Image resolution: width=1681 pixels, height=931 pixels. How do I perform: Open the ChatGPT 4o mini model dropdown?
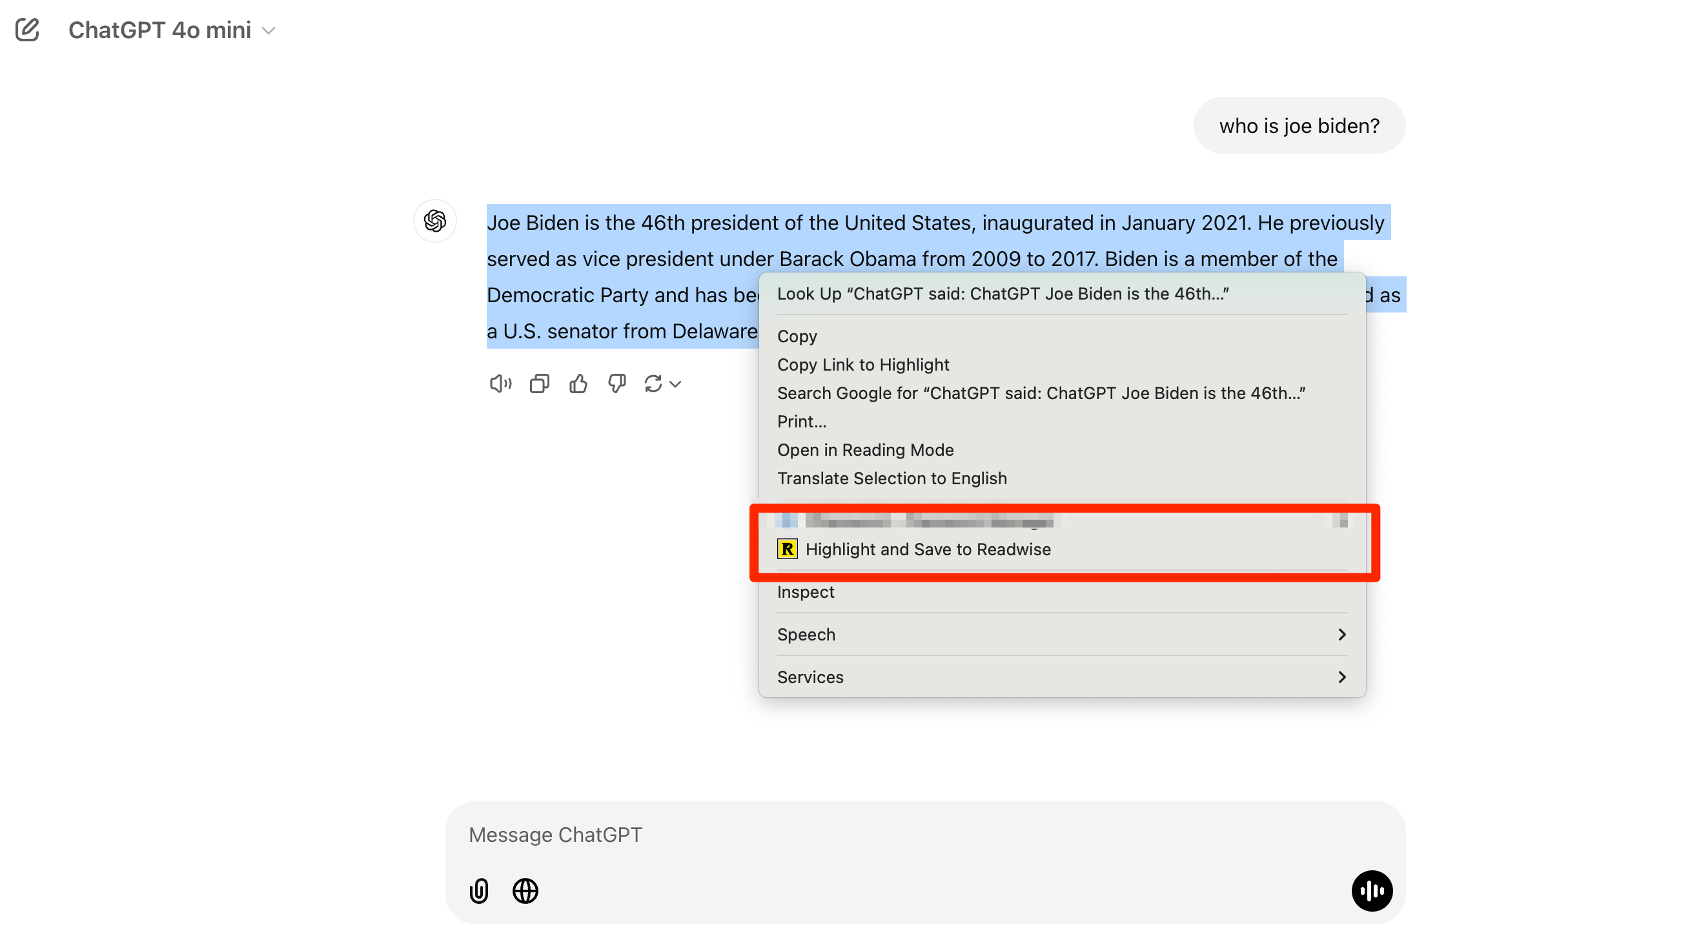pyautogui.click(x=173, y=30)
